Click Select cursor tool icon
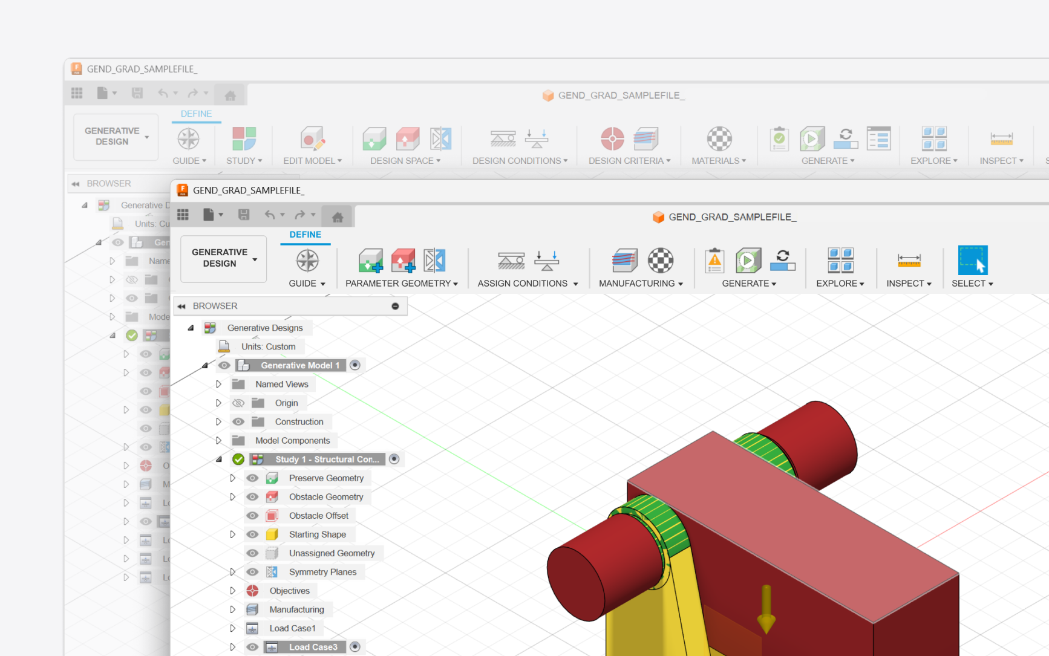The image size is (1049, 656). 973,261
